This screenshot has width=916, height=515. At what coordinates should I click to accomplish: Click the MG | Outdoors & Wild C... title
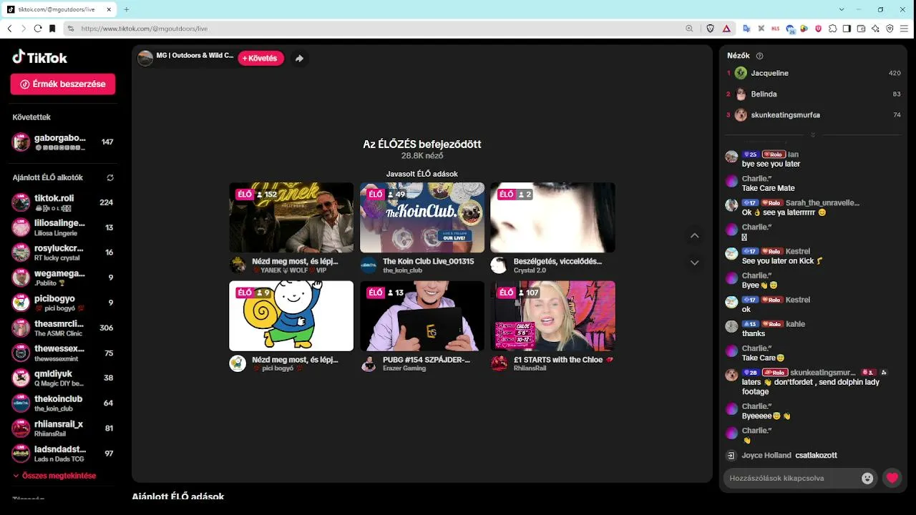(195, 55)
